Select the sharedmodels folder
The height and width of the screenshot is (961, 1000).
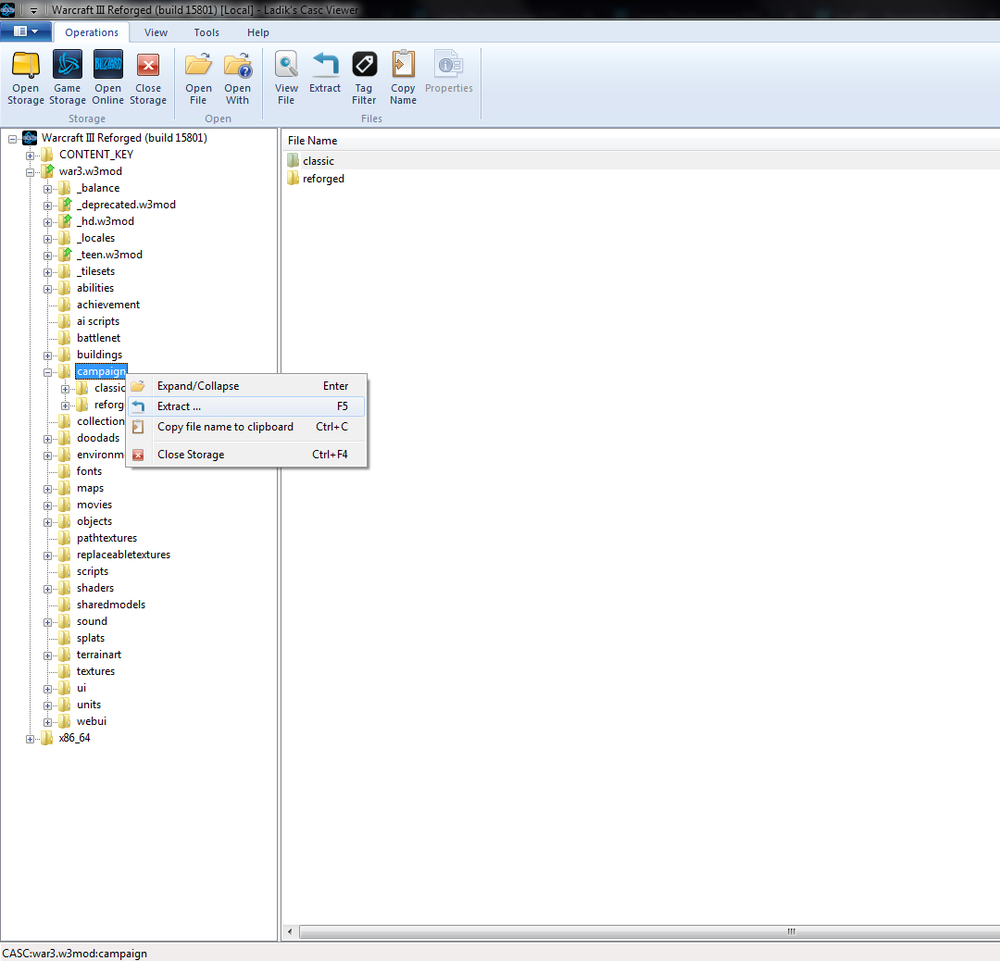coord(111,605)
